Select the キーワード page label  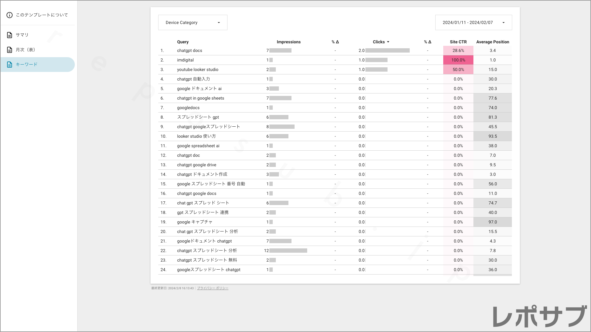coord(26,65)
